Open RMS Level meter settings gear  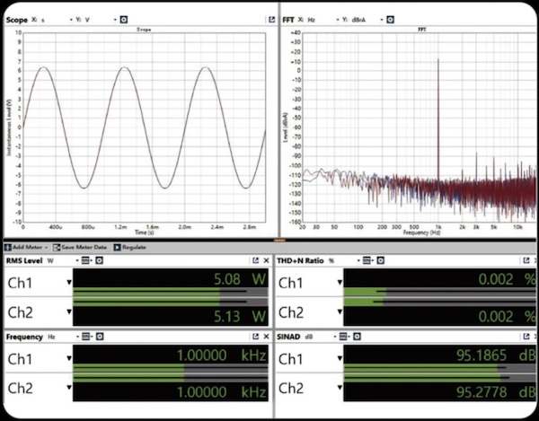[x=100, y=260]
